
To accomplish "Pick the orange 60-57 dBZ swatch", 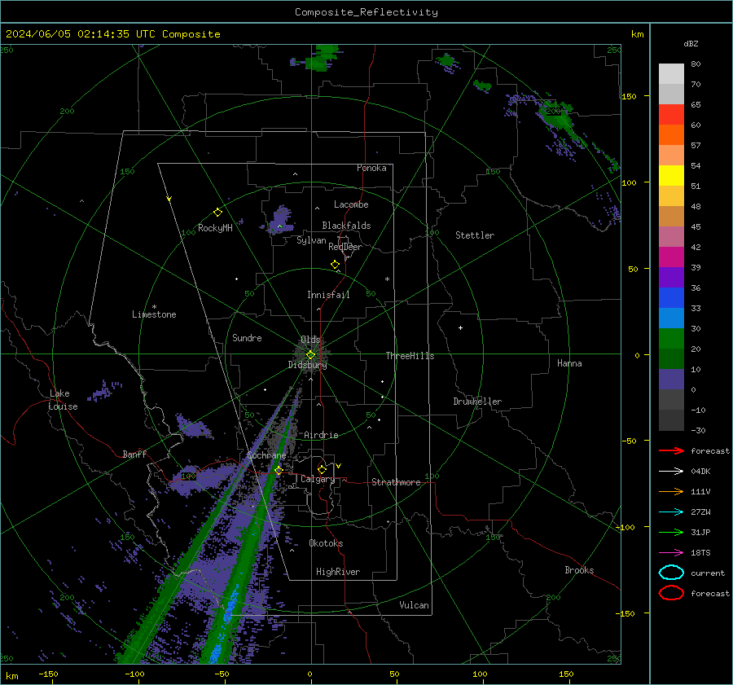I will click(671, 135).
